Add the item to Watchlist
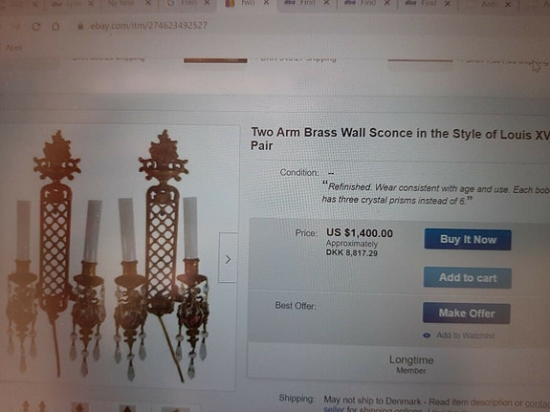The image size is (550, 412). click(465, 336)
